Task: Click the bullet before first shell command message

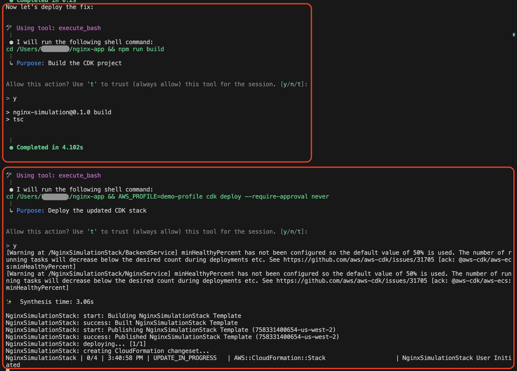Action: [x=11, y=42]
